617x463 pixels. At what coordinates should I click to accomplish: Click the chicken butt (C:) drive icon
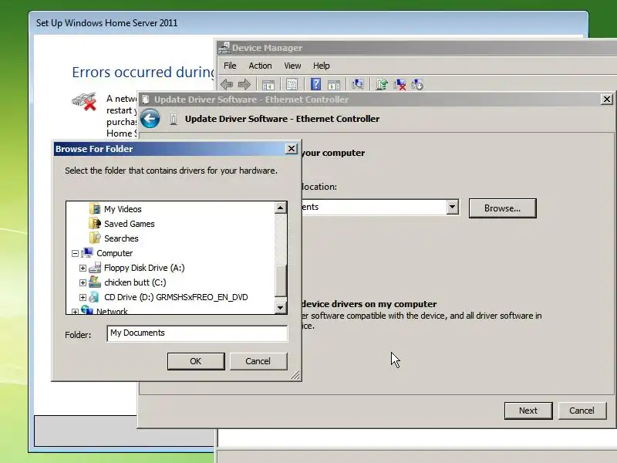[x=95, y=282]
